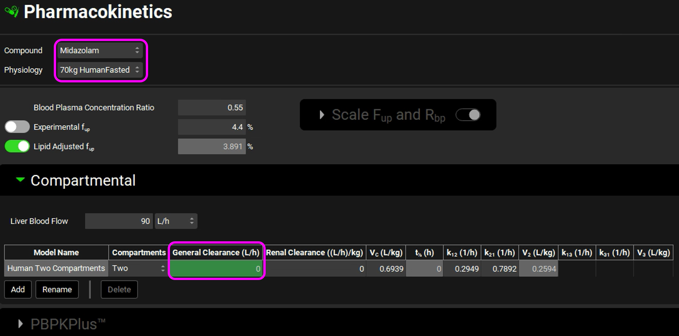This screenshot has width=679, height=336.
Task: Click the Delete button
Action: tap(119, 290)
